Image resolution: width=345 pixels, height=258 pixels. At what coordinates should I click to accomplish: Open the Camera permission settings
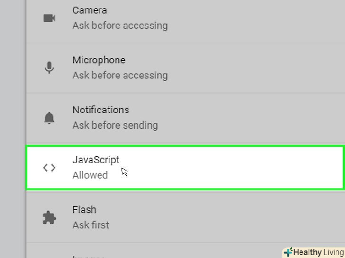90,10
